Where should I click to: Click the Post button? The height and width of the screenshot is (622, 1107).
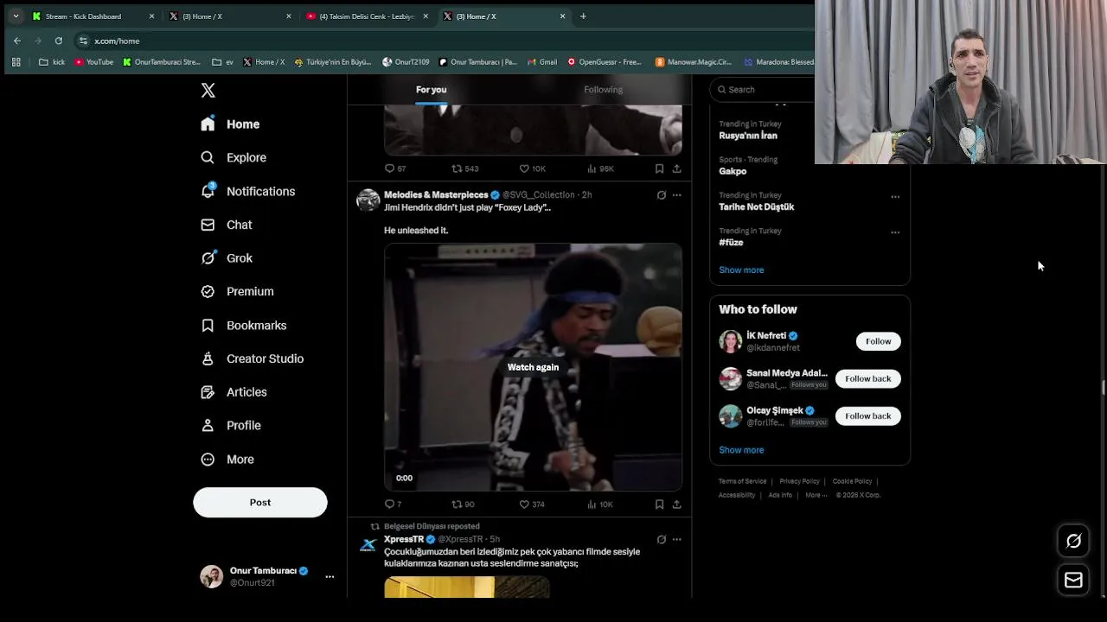pos(260,502)
